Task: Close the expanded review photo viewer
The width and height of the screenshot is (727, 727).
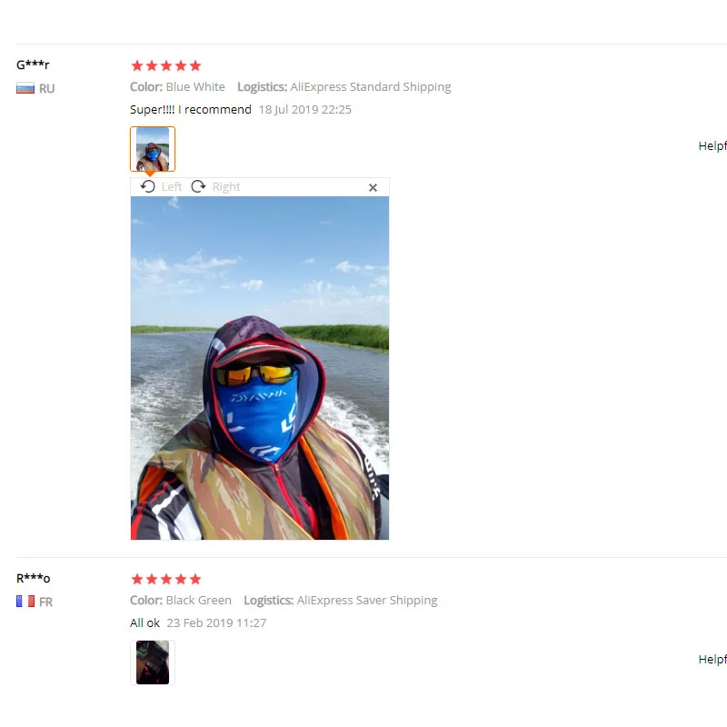Action: tap(373, 187)
